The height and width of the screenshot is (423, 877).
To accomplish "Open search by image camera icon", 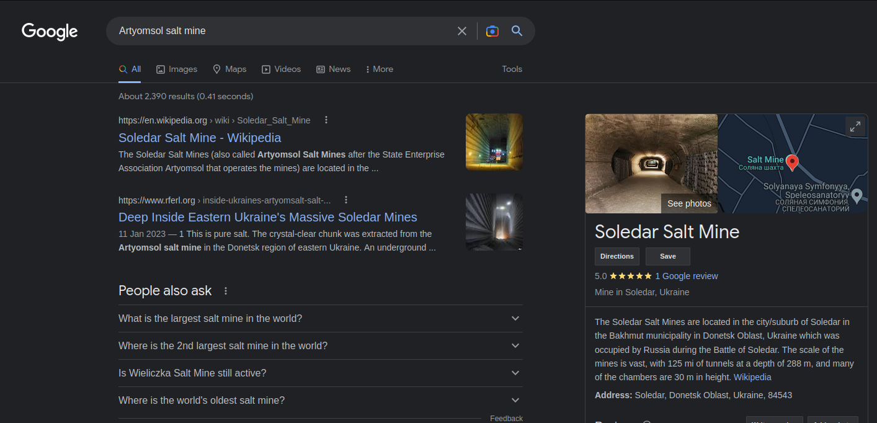I will [x=492, y=31].
